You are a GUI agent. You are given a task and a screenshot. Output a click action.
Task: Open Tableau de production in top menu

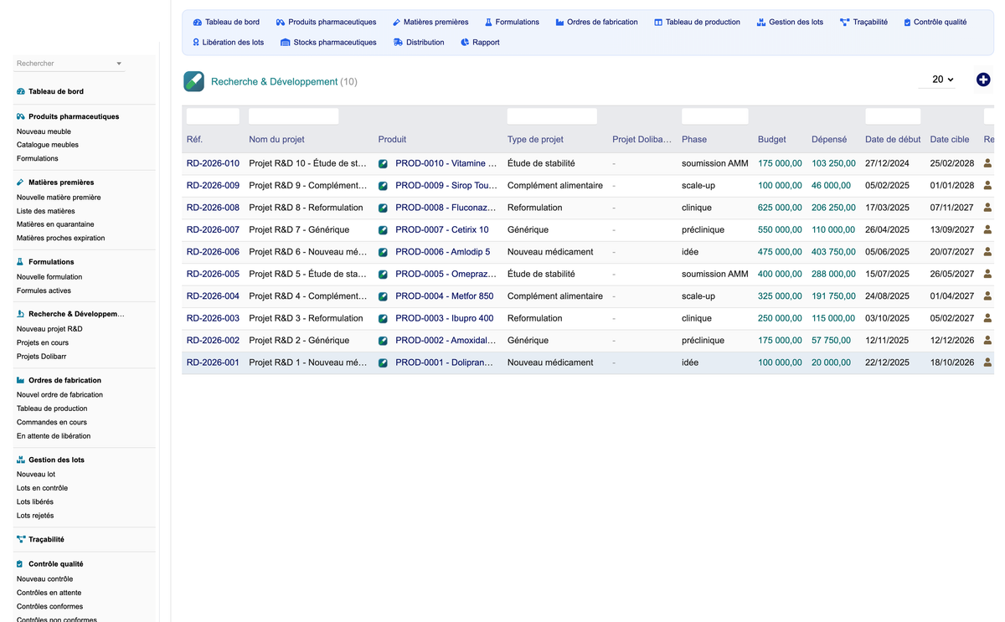pyautogui.click(x=697, y=23)
